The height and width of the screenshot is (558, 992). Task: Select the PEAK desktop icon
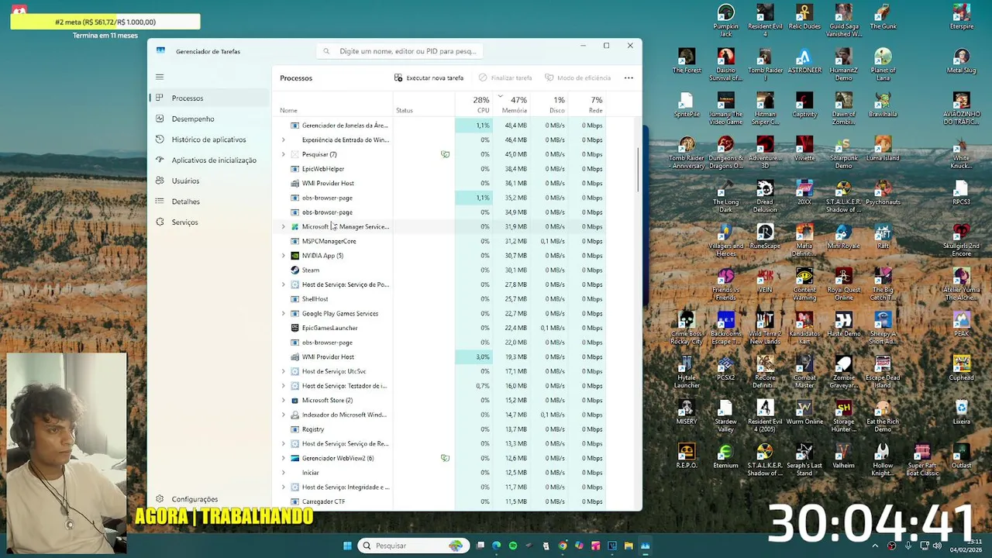pos(962,325)
